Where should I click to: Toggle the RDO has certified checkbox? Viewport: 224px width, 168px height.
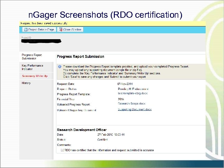point(62,150)
